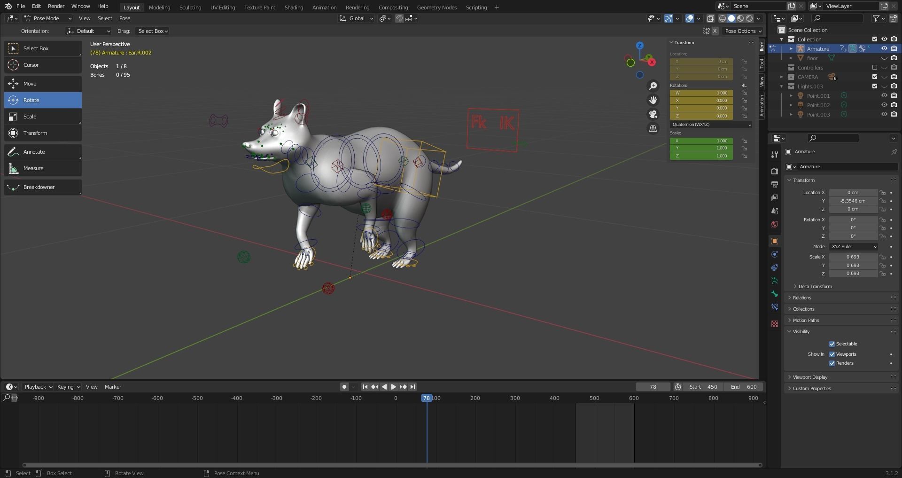Open the Global orientation dropdown

click(357, 18)
